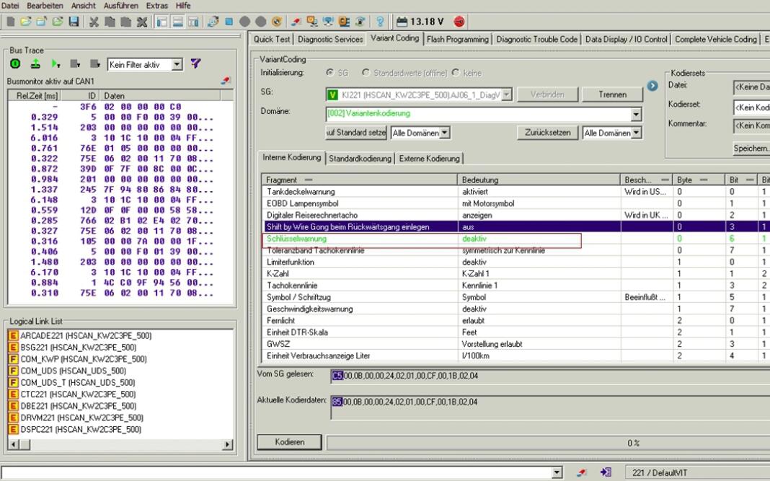Switch to Standardkodierung sub-tab
This screenshot has height=481, width=770.
click(360, 158)
